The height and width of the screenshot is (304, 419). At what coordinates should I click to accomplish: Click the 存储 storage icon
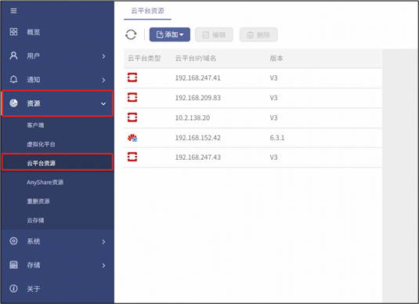[13, 265]
